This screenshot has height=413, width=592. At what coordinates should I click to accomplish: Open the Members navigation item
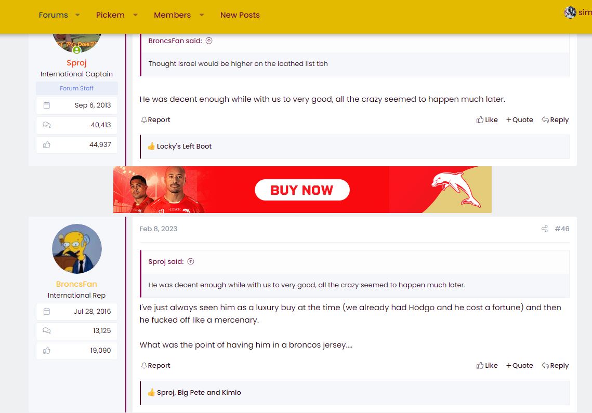click(172, 15)
